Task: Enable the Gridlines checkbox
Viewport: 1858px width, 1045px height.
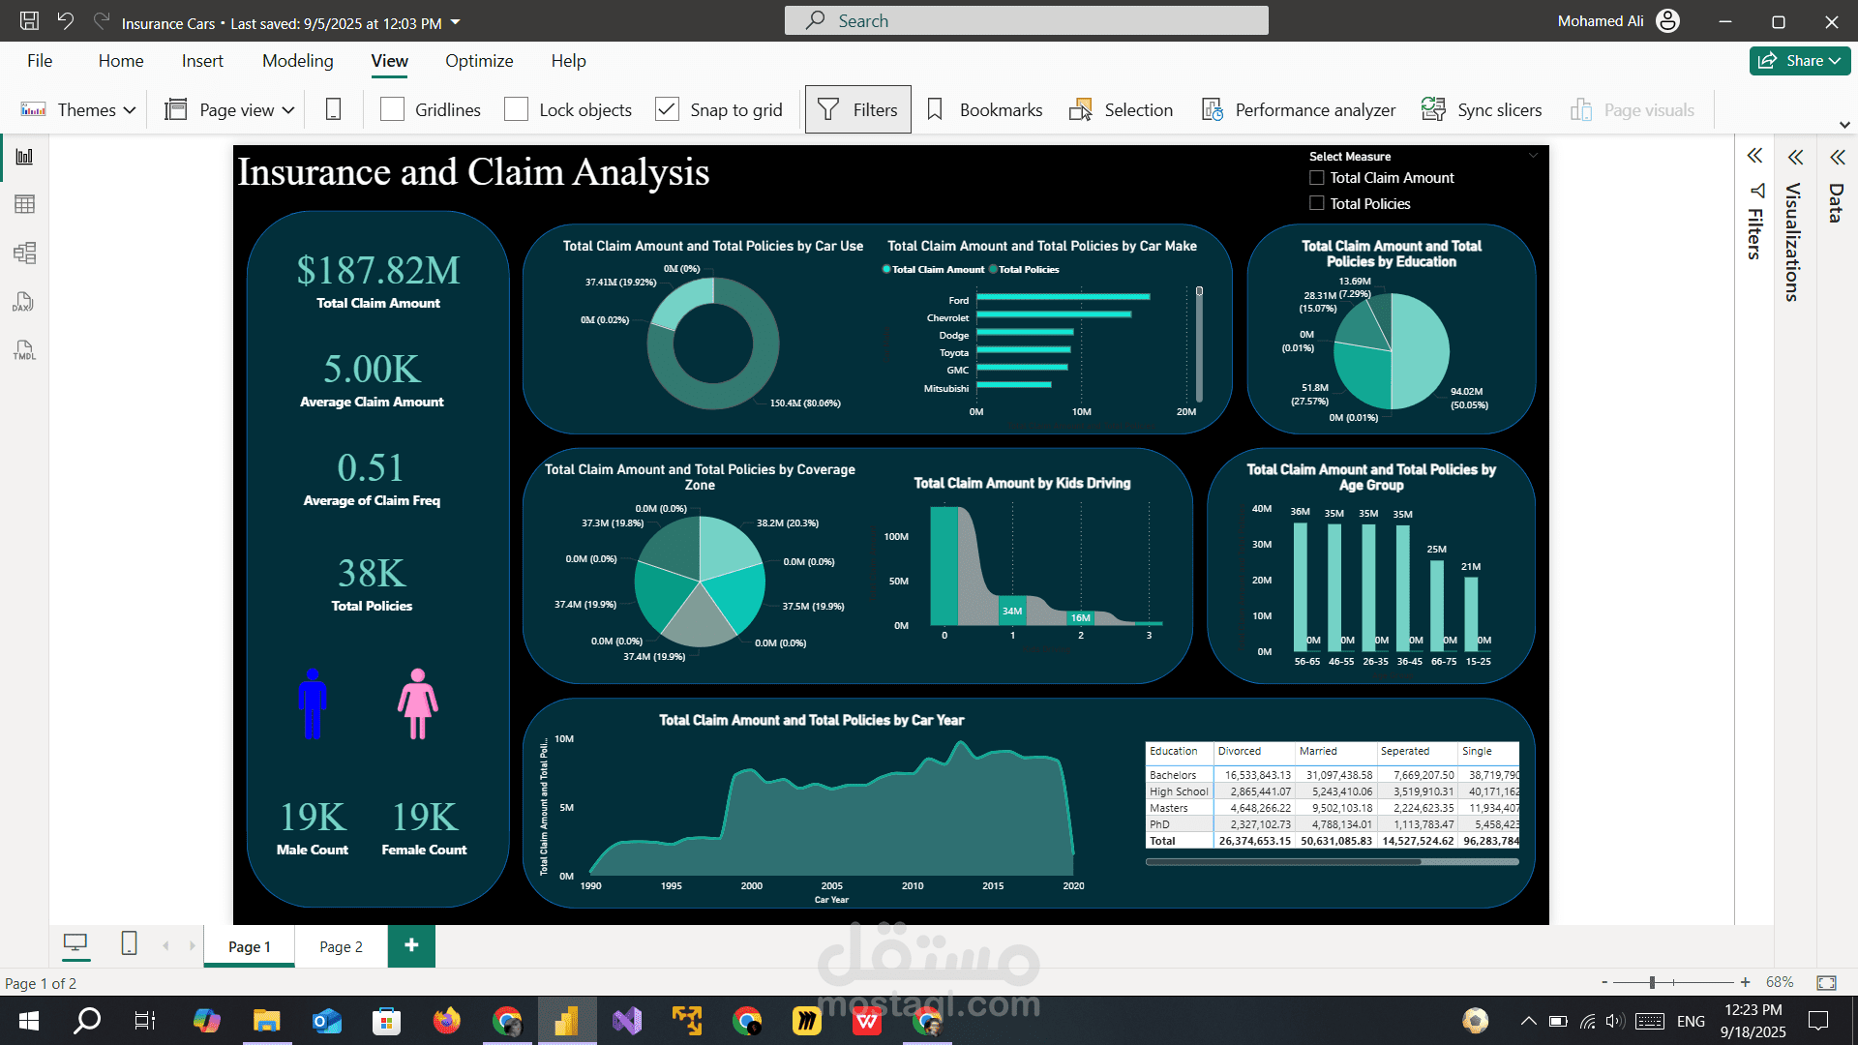Action: pos(392,109)
